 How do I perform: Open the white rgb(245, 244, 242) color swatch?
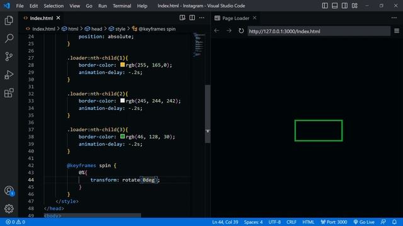click(123, 100)
